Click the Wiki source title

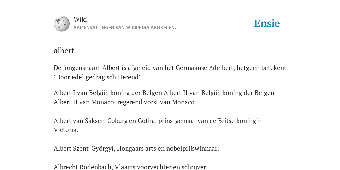click(80, 19)
